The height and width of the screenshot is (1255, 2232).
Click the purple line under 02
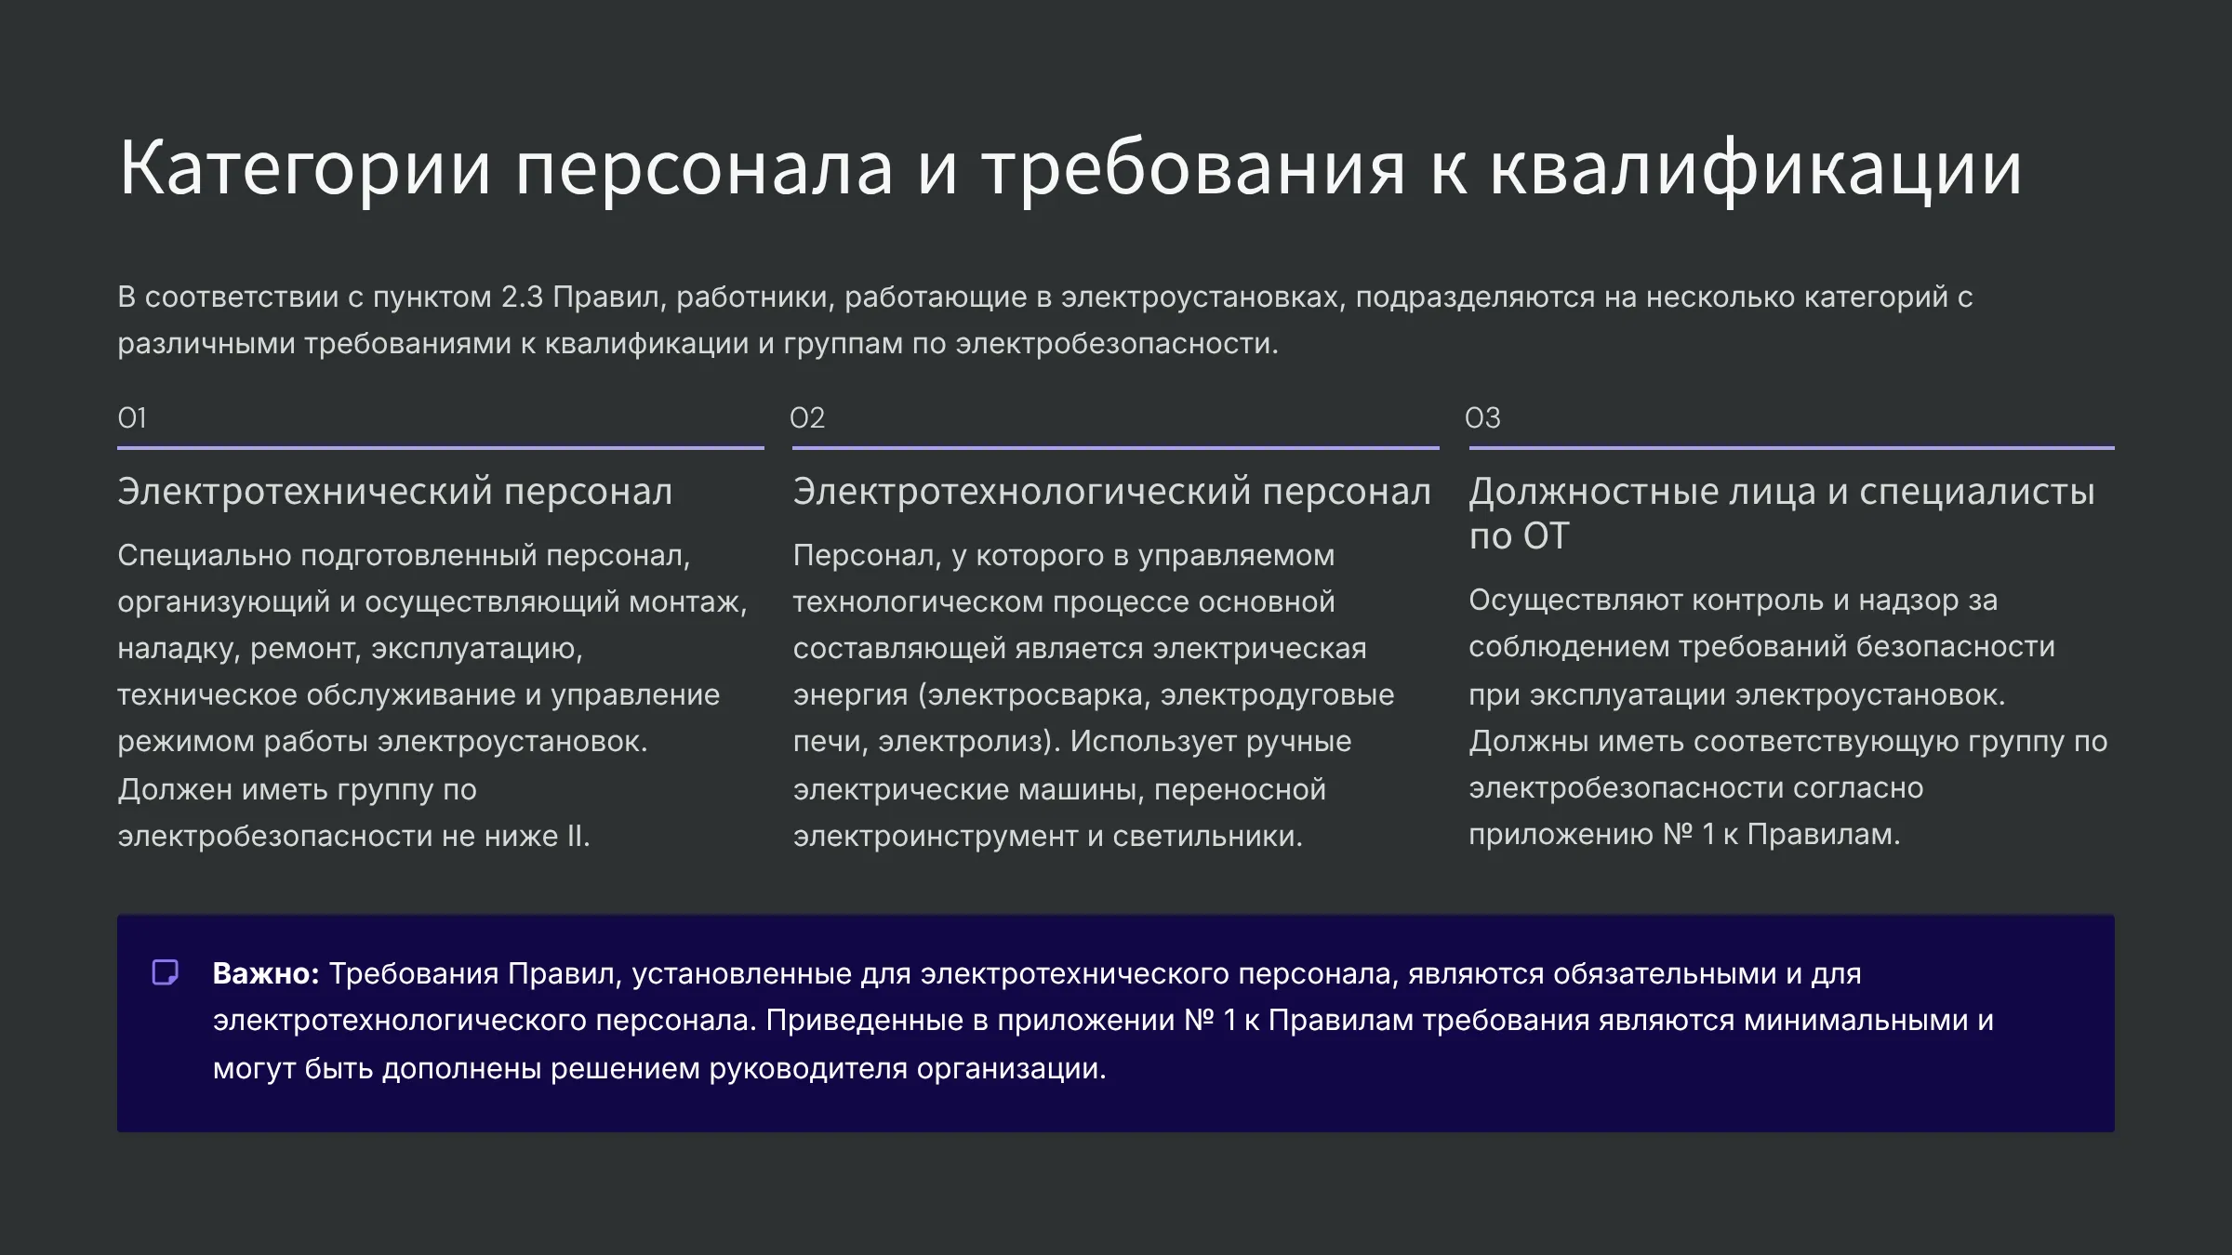point(1115,448)
